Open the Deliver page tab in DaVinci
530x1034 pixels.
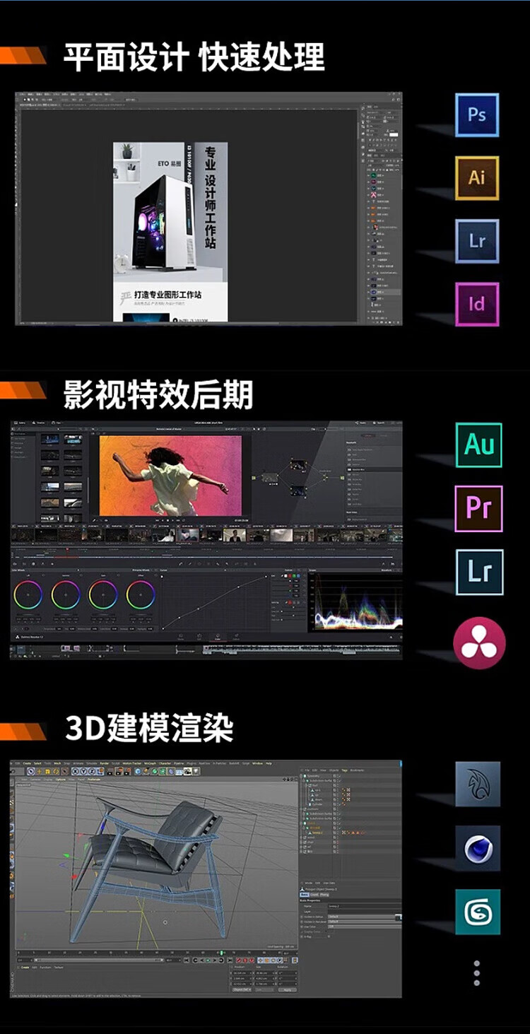pos(236,638)
